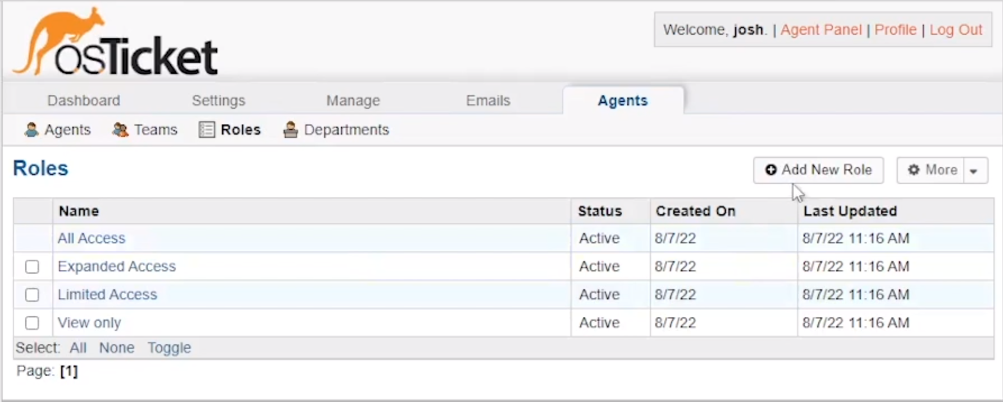1003x402 pixels.
Task: Expand the More dropdown arrow
Action: [x=974, y=170]
